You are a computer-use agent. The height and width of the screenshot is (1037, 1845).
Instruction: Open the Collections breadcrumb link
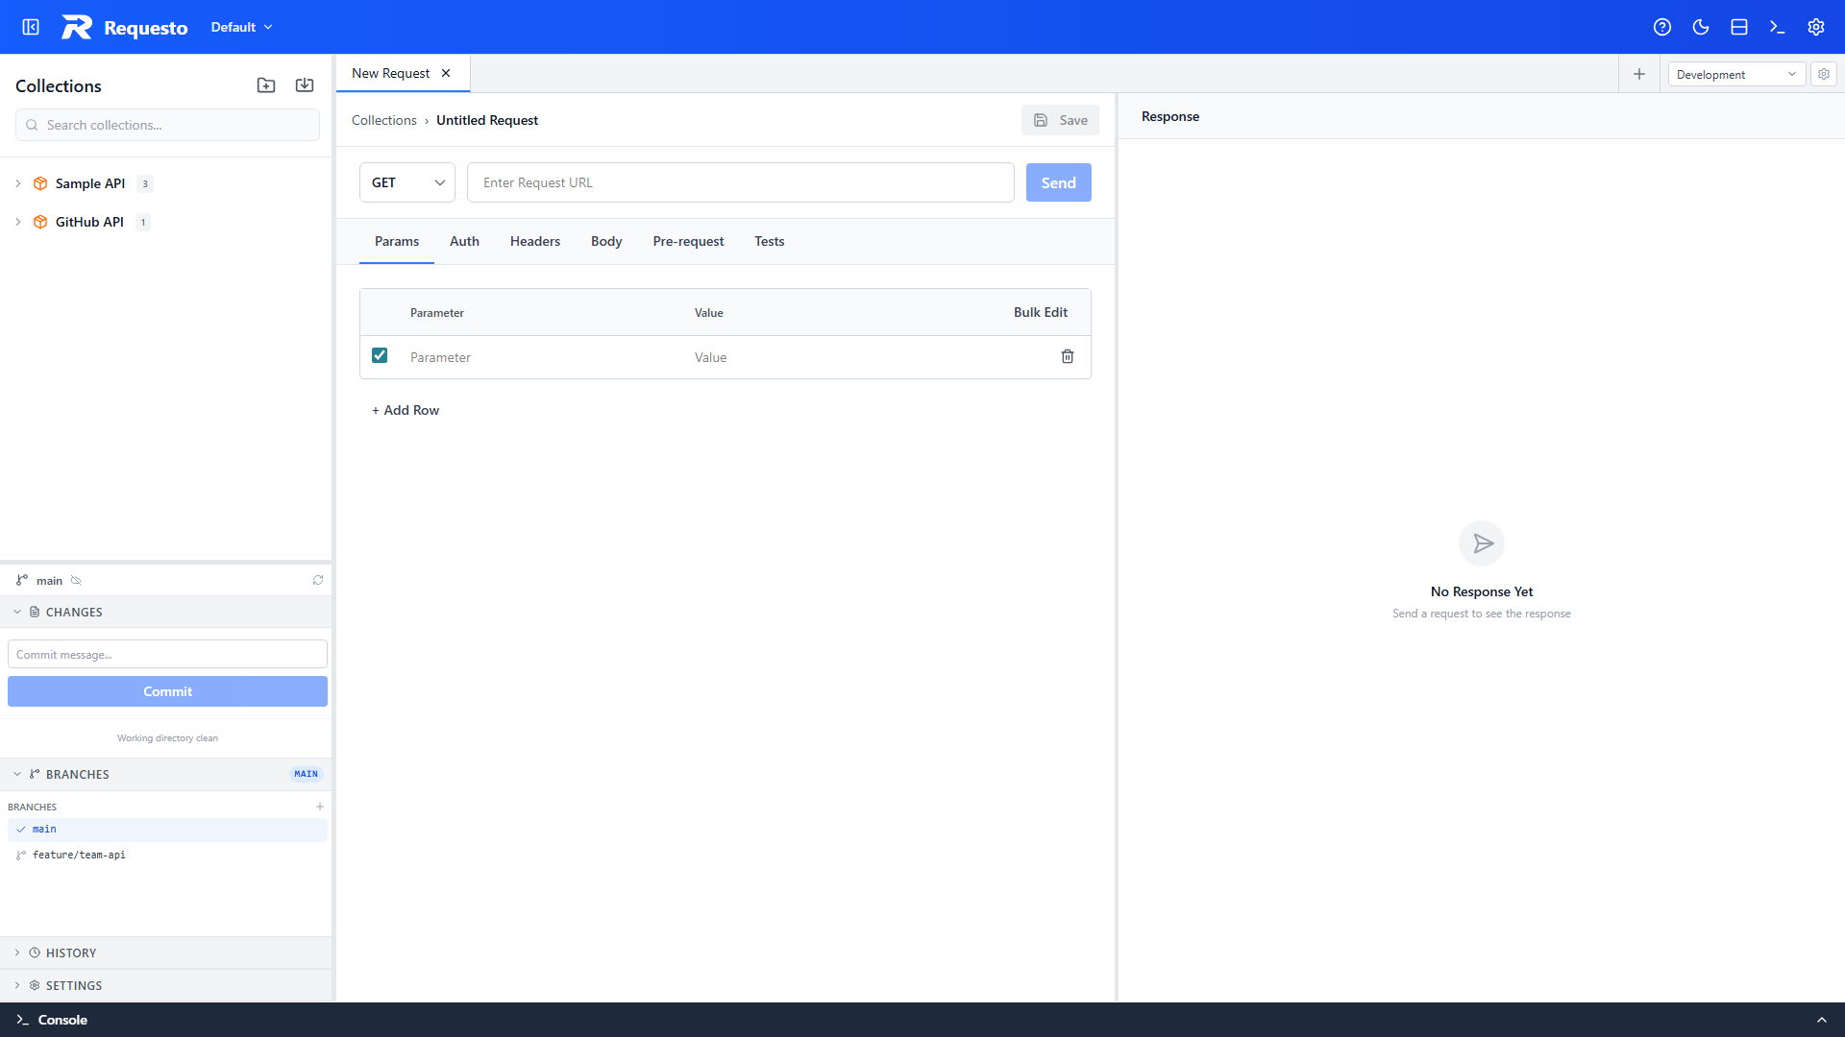(x=384, y=120)
